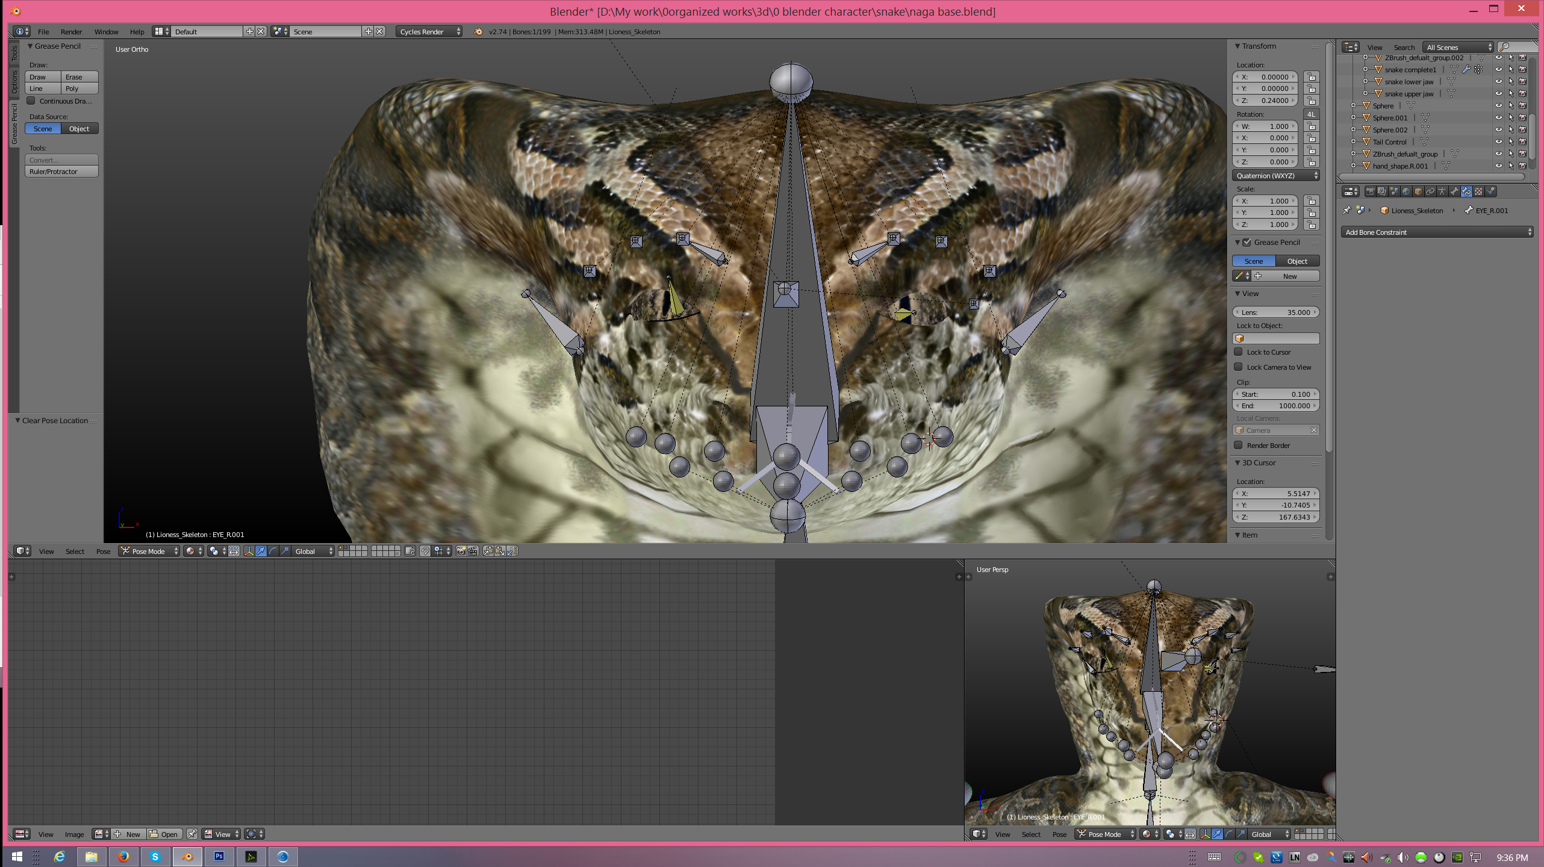Select the Texture properties checker icon
This screenshot has height=867, width=1544.
click(x=1478, y=191)
